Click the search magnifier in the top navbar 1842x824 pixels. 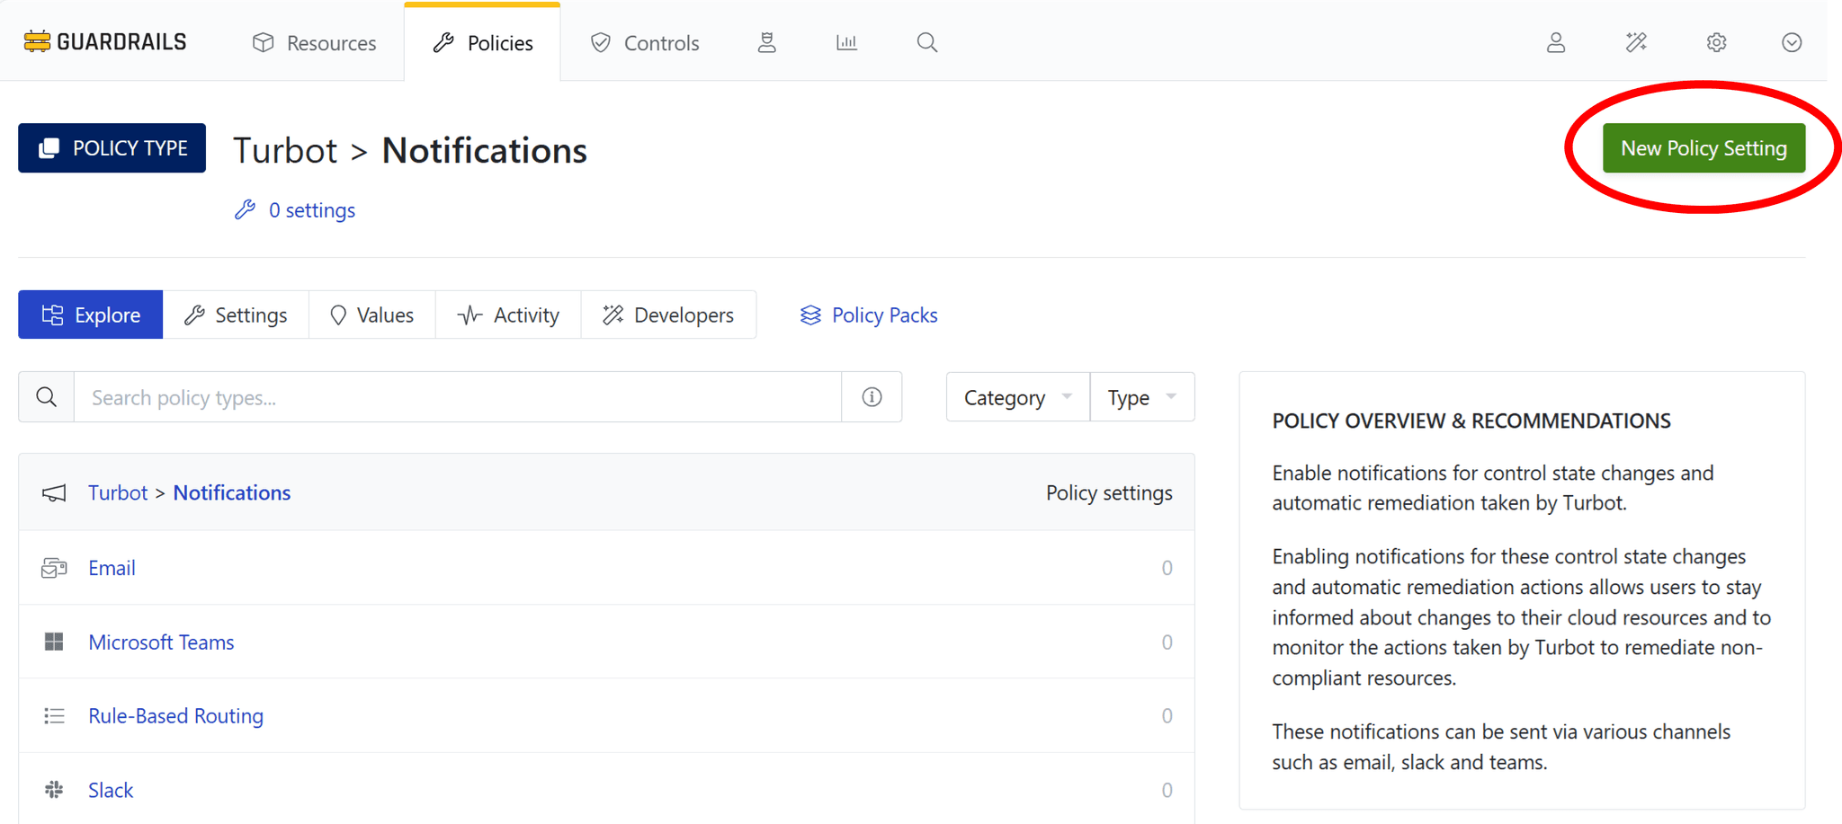[927, 42]
